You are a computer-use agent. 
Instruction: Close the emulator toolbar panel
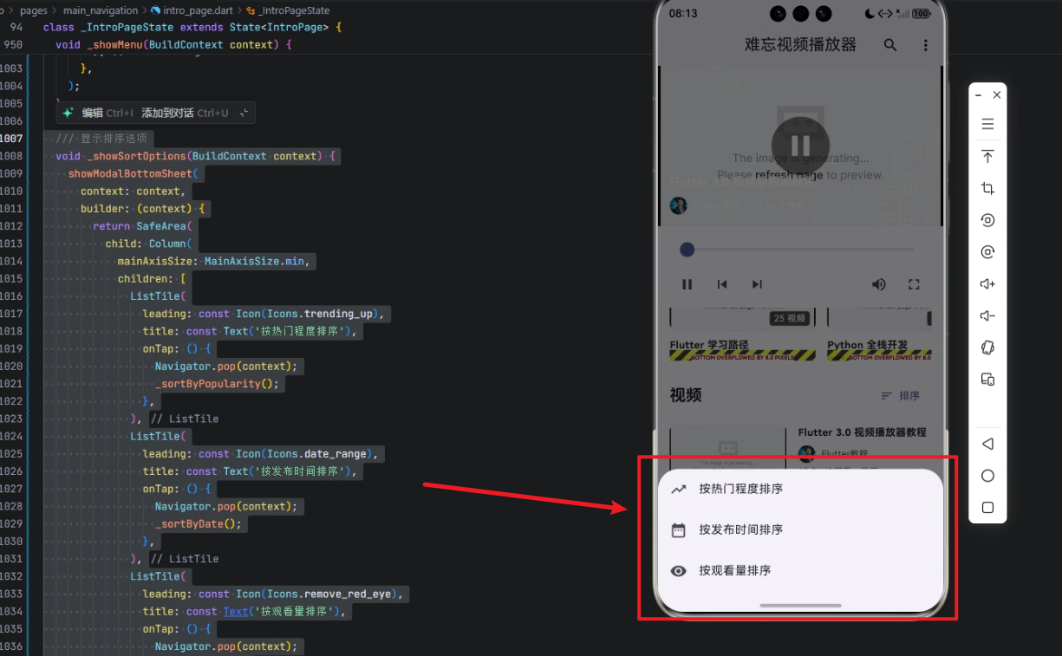coord(997,94)
